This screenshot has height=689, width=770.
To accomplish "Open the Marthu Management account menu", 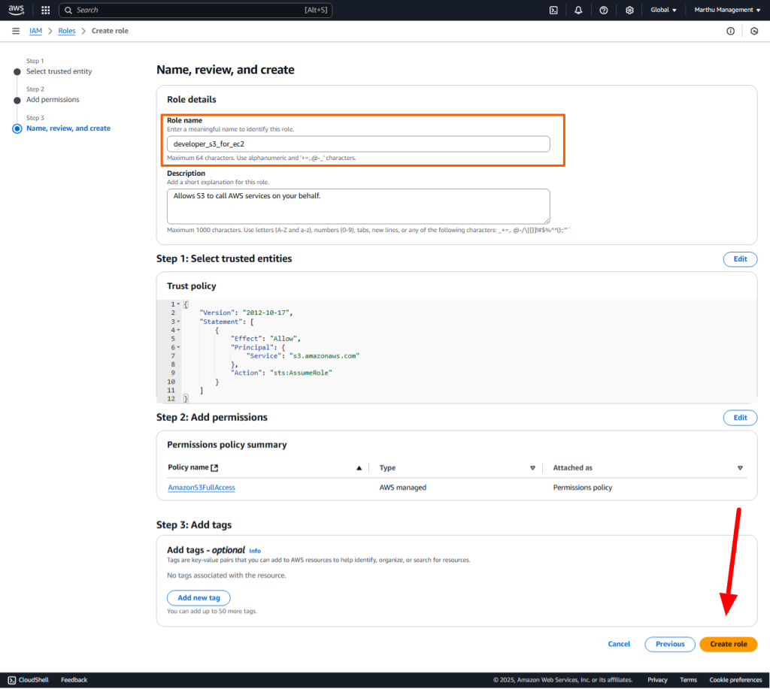I will [727, 10].
